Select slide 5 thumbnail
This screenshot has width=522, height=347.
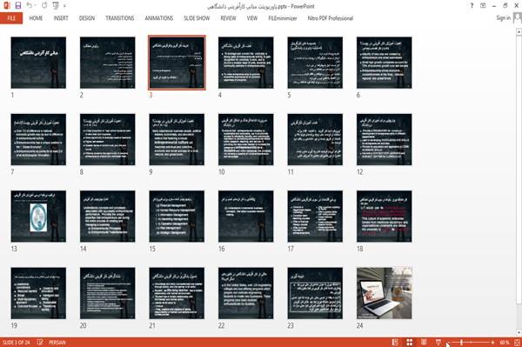click(x=315, y=63)
